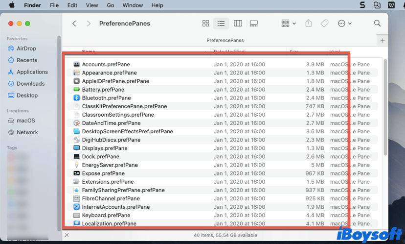Open the Help menu
The height and width of the screenshot is (244, 405).
(157, 5)
